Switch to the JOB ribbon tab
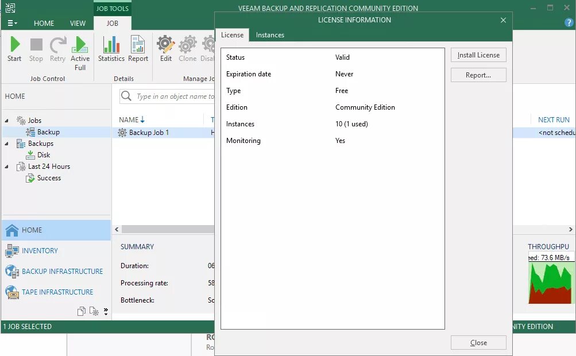This screenshot has width=576, height=356. pyautogui.click(x=113, y=23)
